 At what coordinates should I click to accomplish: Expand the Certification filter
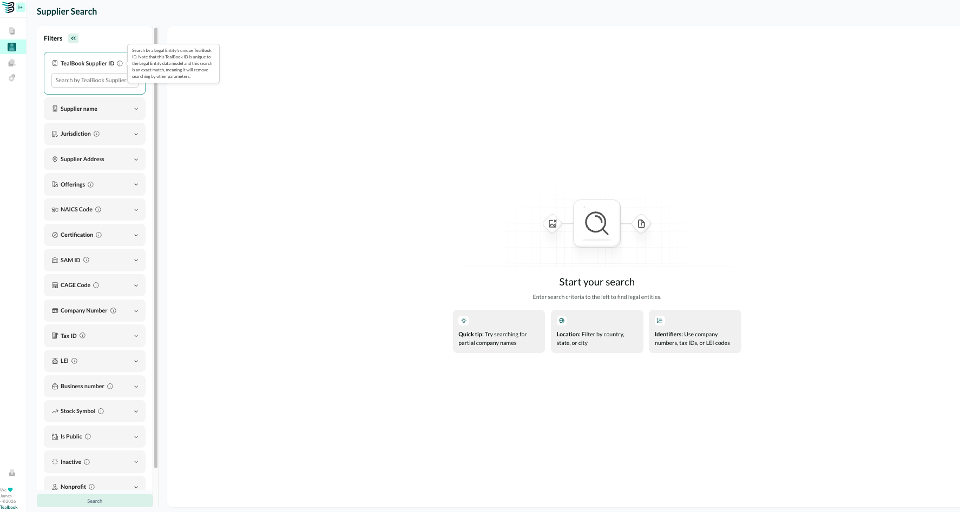[x=136, y=235]
